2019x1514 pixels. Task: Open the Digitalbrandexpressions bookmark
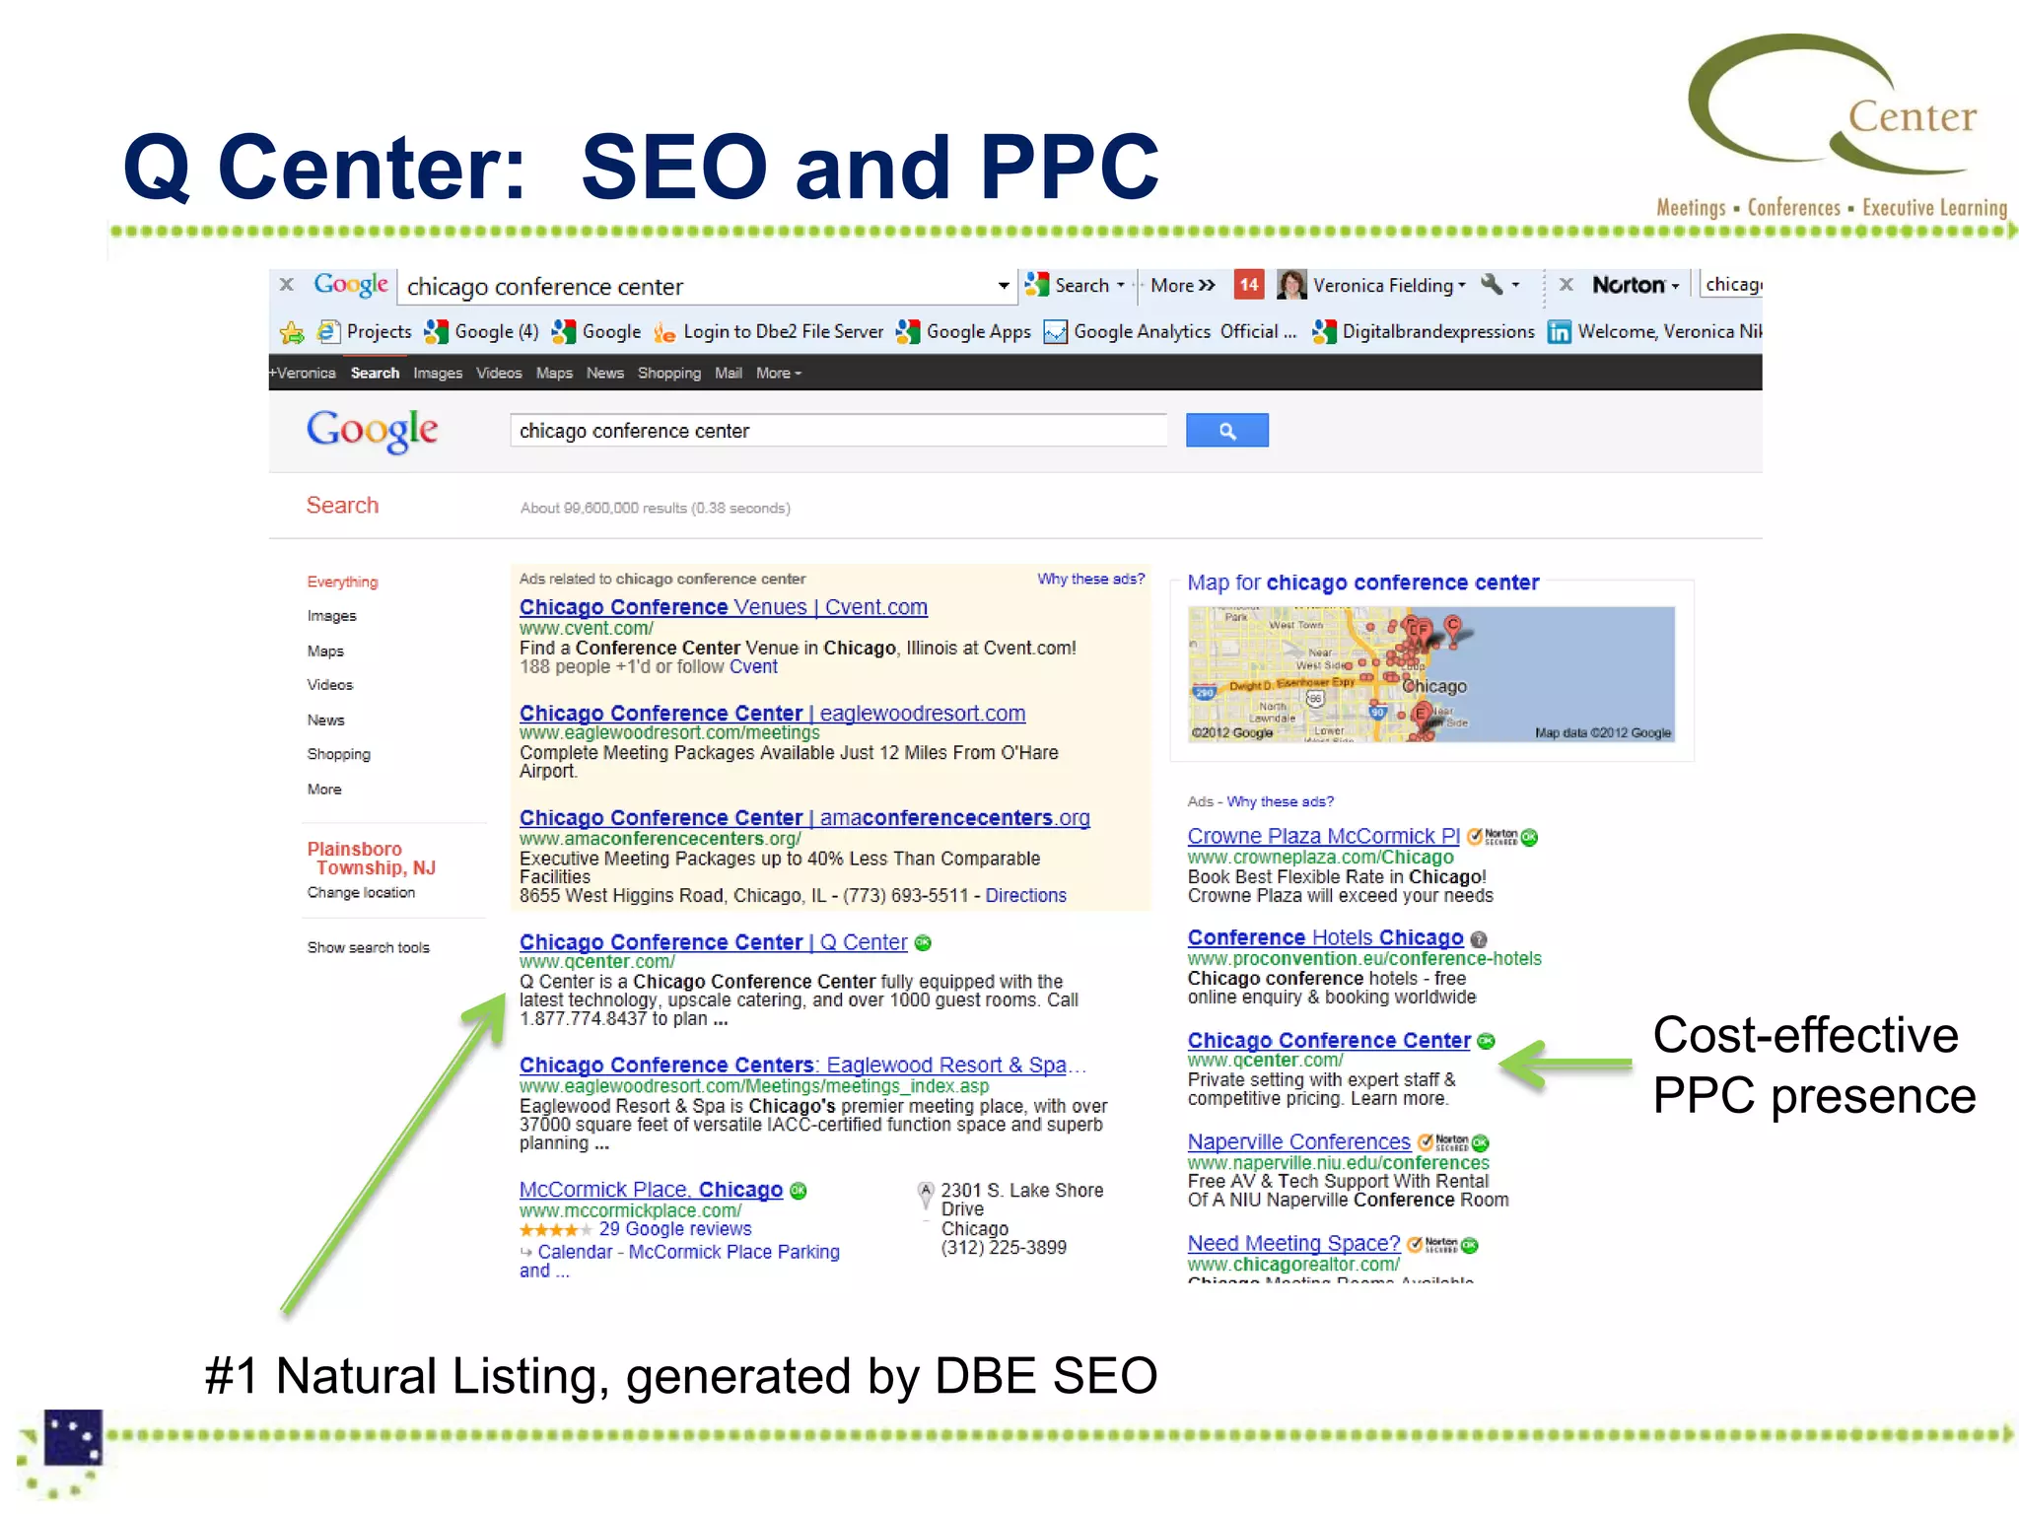1423,332
